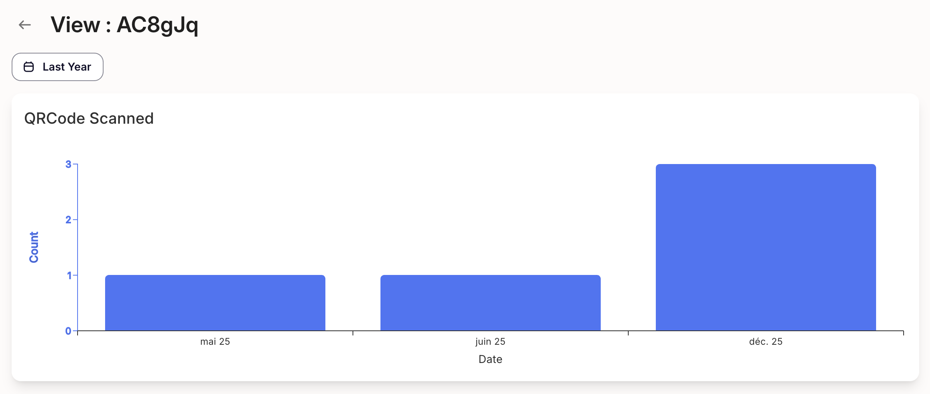Image resolution: width=930 pixels, height=394 pixels.
Task: Expand the date filter labeled 'Last Year'
Action: [x=57, y=66]
